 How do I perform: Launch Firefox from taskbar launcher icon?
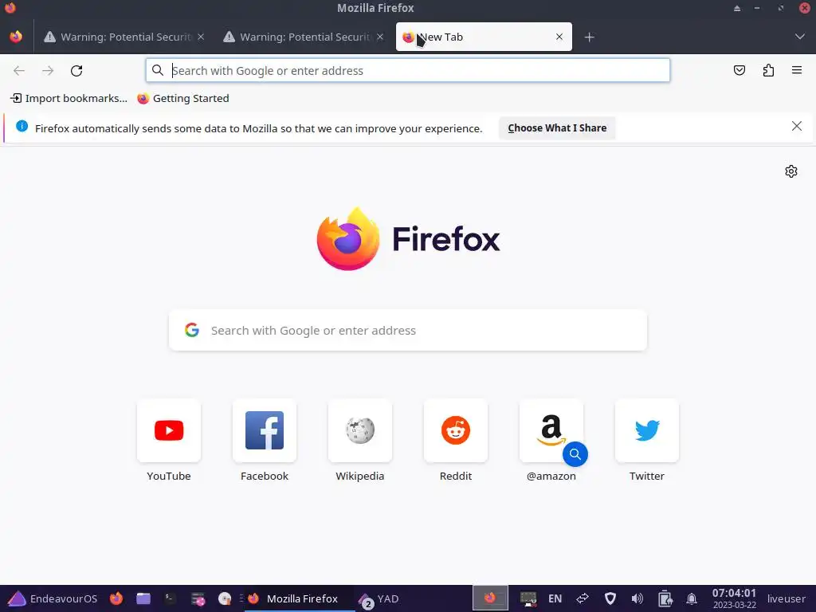[x=116, y=598]
